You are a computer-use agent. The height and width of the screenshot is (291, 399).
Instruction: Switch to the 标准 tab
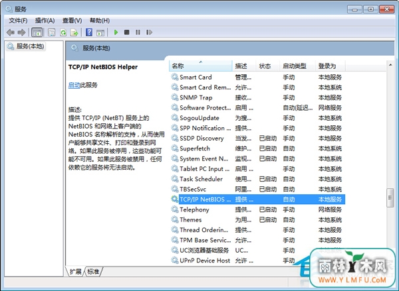93,272
